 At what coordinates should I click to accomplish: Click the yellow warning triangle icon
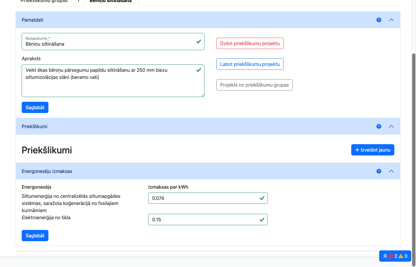coord(401,256)
